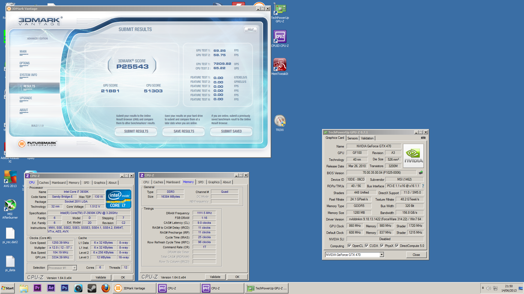Click OK in left CPU-Z window
524x294 pixels.
(x=123, y=277)
